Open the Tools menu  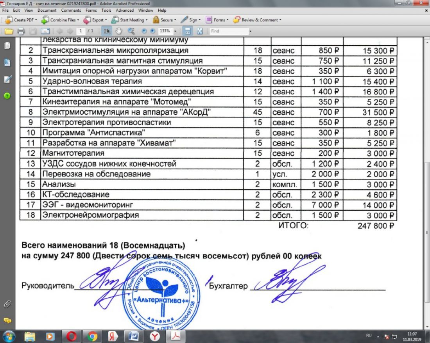point(106,11)
